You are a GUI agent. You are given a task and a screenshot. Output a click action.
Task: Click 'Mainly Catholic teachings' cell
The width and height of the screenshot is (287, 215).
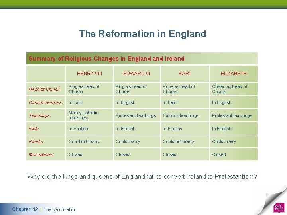(89, 115)
